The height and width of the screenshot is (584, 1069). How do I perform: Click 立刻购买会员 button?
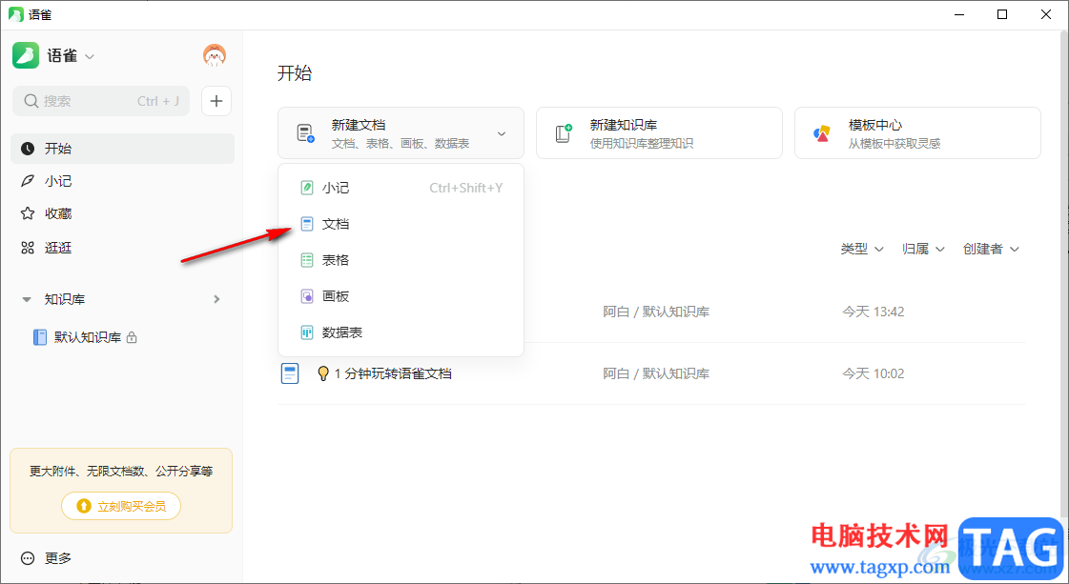[x=121, y=506]
